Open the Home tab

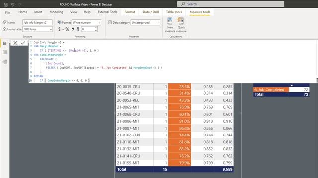click(x=23, y=12)
